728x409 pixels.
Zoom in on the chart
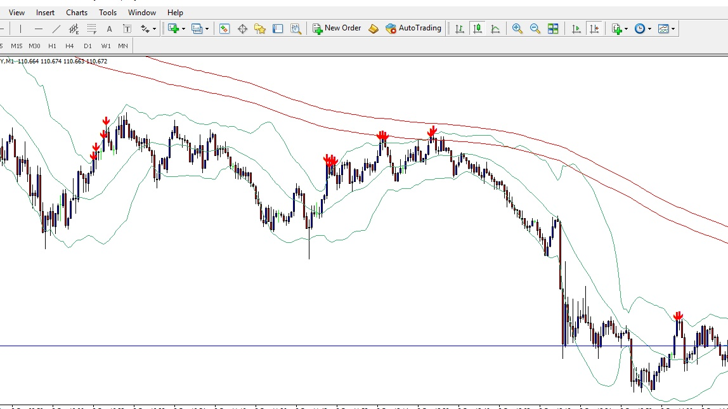coord(517,29)
